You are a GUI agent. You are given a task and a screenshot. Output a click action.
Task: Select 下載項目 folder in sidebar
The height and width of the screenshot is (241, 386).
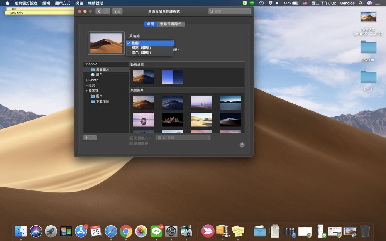point(102,101)
